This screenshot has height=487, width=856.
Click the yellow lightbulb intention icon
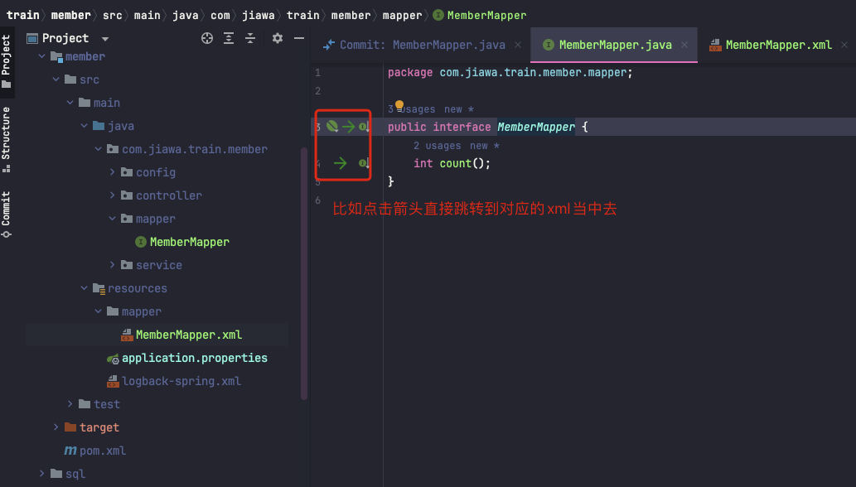(x=399, y=105)
